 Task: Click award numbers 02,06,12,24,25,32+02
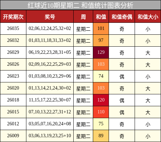(50, 28)
